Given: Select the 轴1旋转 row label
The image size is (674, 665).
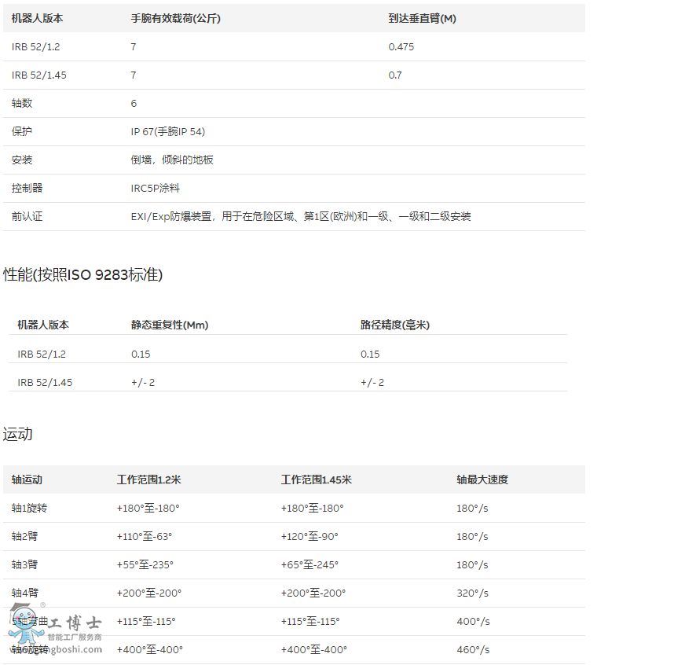Looking at the screenshot, I should pos(29,508).
